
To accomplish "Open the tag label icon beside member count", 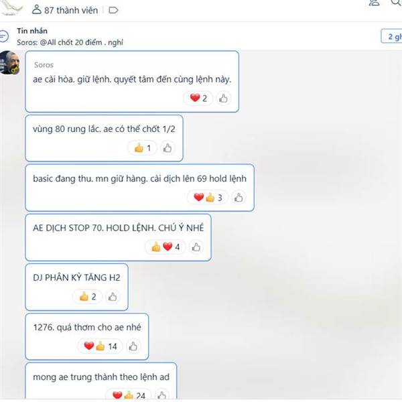I will point(113,10).
